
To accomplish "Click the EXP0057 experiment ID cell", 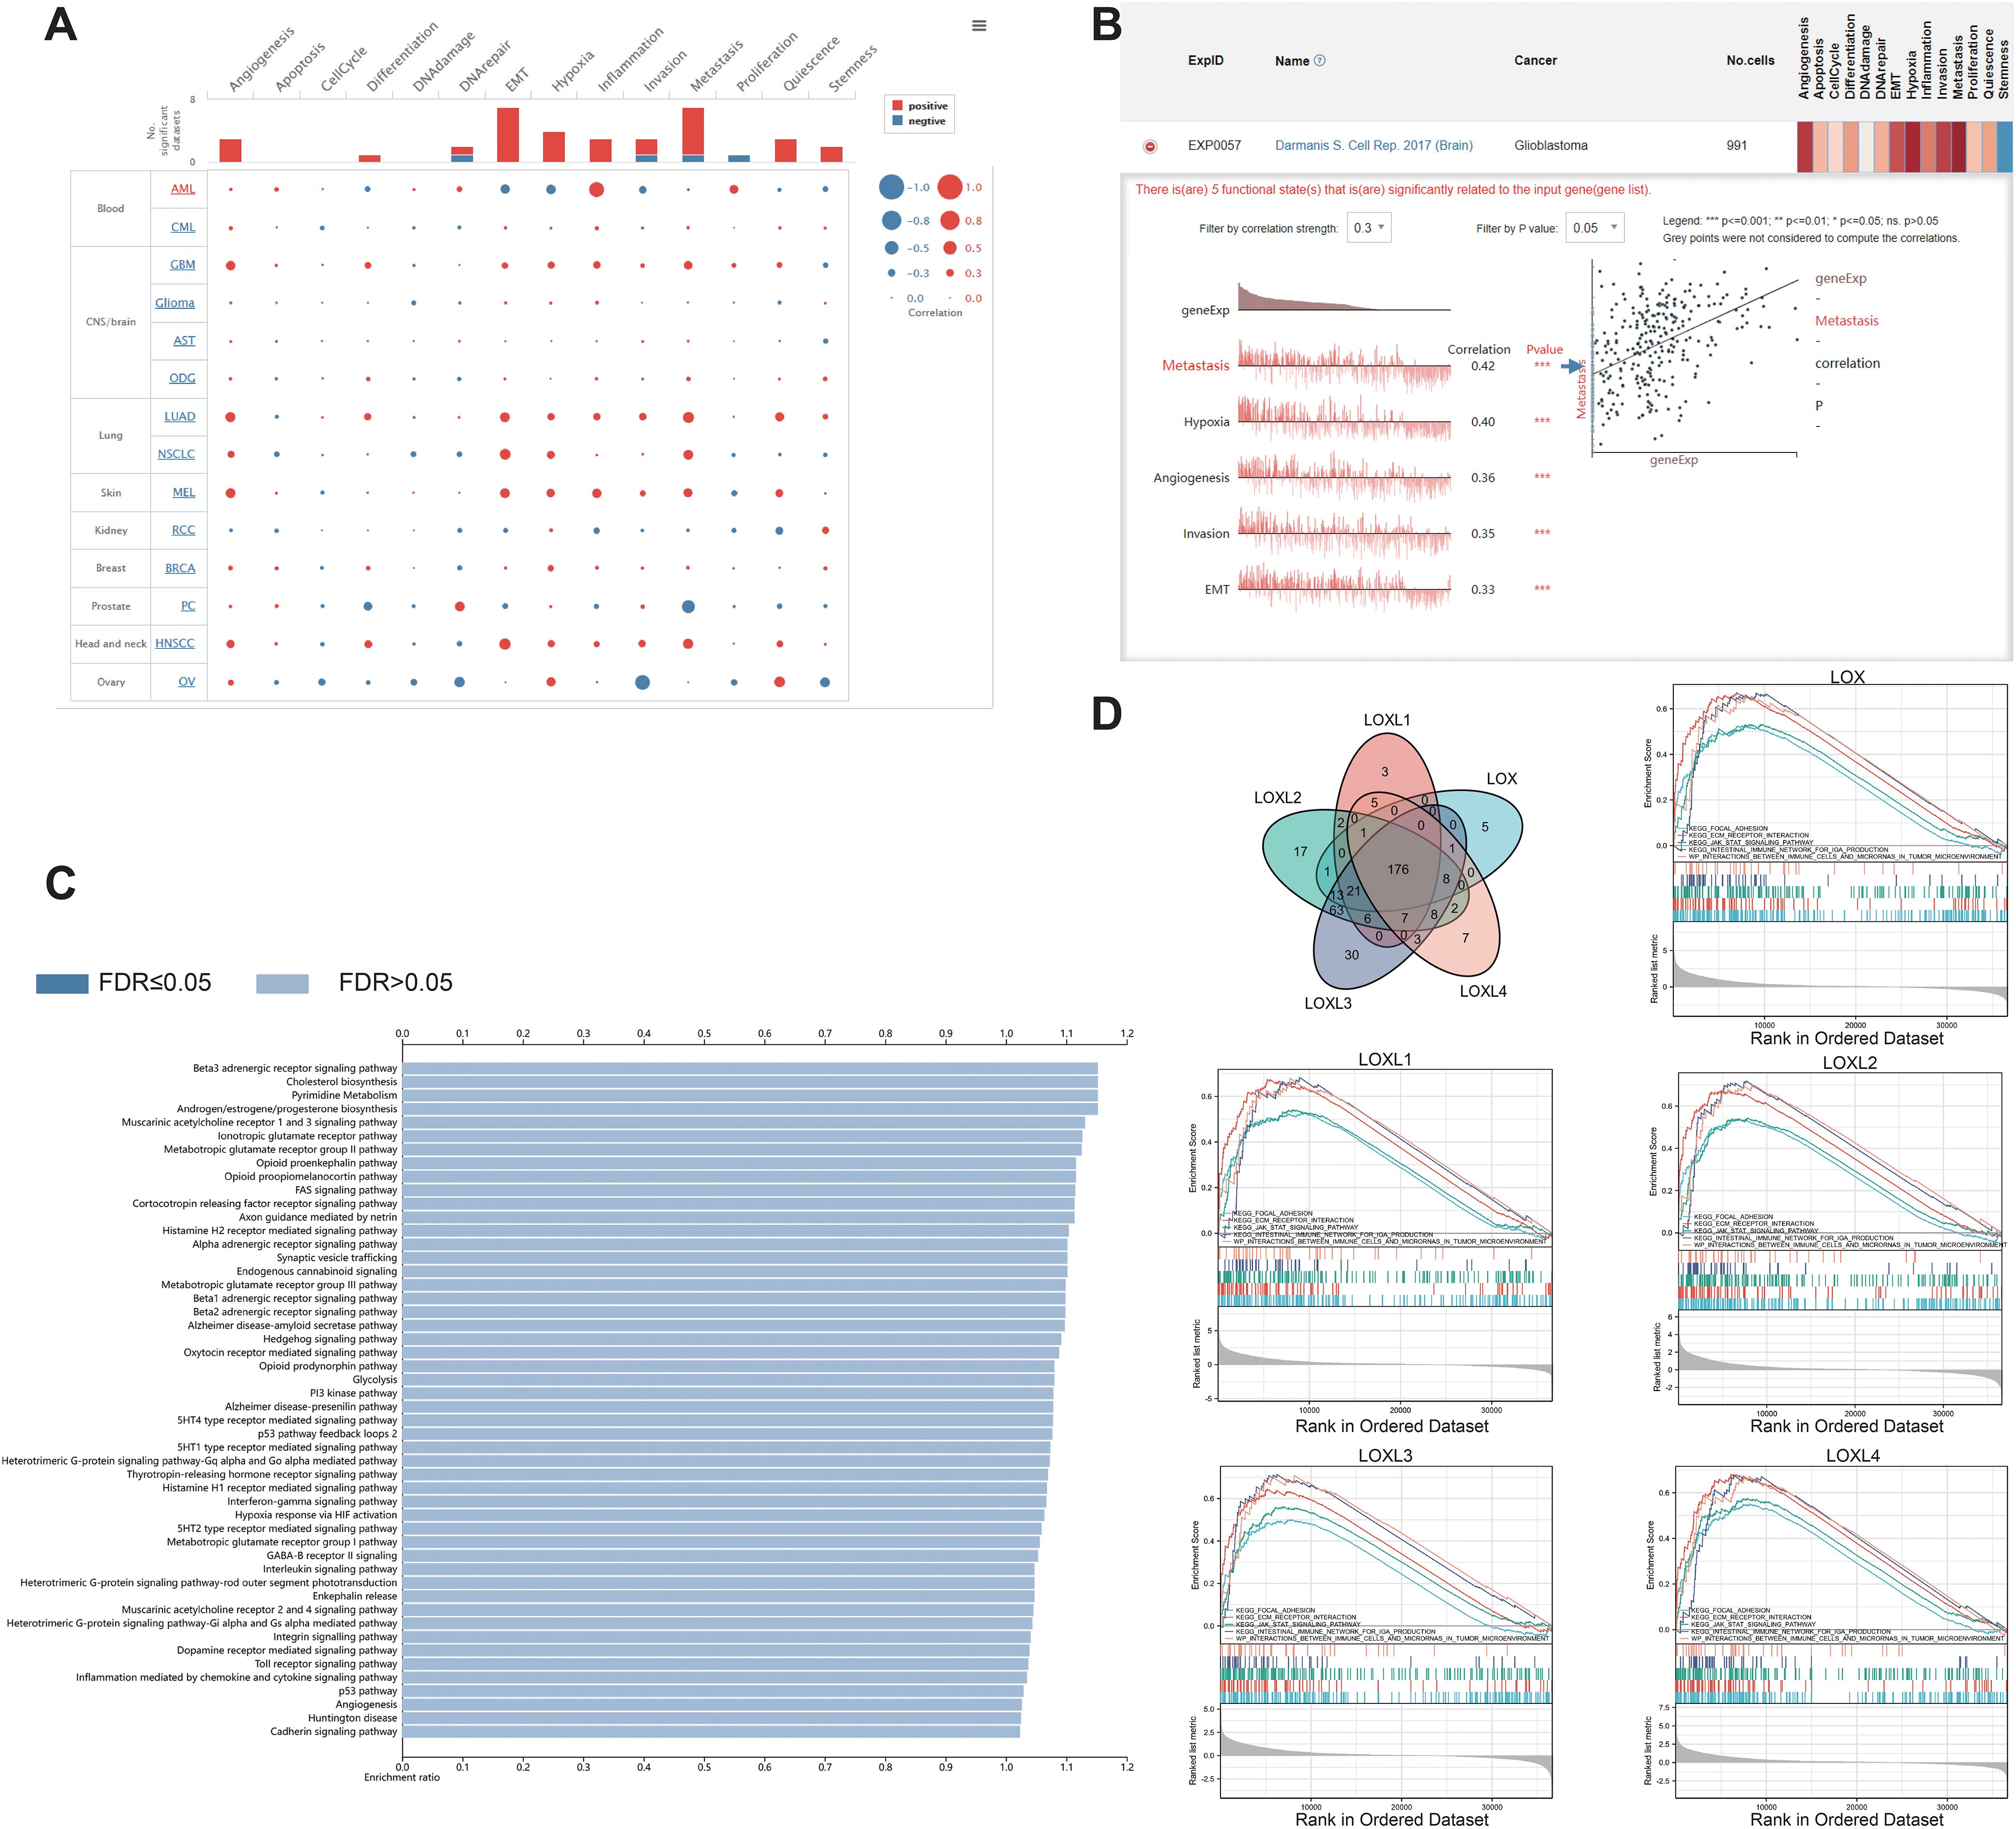I will tap(1214, 145).
